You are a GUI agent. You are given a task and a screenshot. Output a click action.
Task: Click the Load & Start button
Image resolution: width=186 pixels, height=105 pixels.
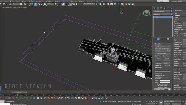(158, 49)
